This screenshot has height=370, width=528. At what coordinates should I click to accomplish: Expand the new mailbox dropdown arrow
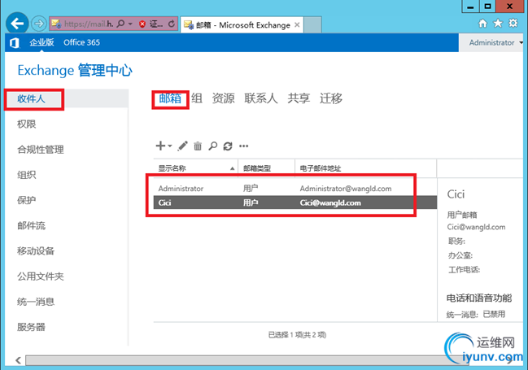[x=170, y=146]
